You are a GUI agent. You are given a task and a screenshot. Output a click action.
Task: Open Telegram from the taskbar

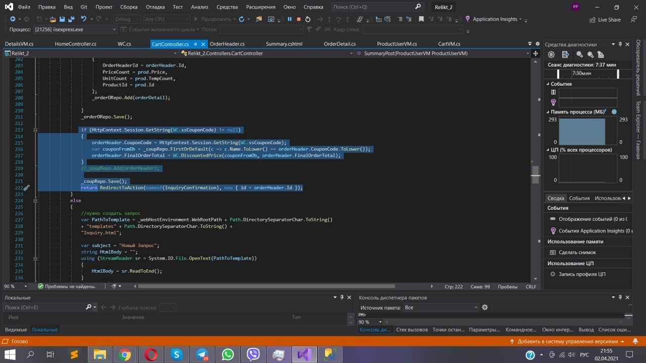point(202,354)
